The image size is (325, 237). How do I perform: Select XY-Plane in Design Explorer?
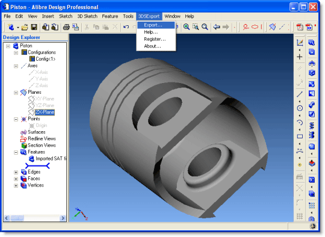[45, 99]
